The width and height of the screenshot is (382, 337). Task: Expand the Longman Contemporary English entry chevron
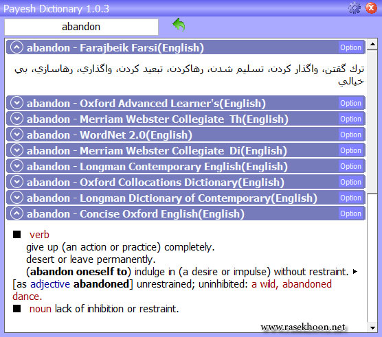point(16,166)
